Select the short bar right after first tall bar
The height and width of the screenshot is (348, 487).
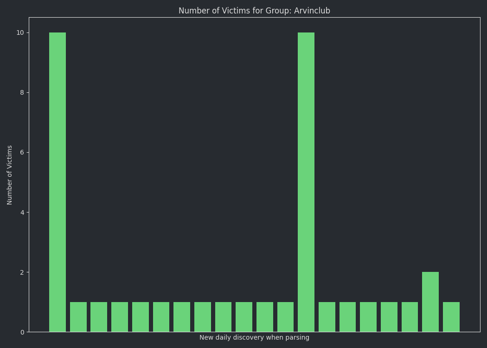coord(78,317)
